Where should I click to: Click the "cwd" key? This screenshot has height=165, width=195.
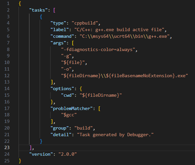[67, 95]
